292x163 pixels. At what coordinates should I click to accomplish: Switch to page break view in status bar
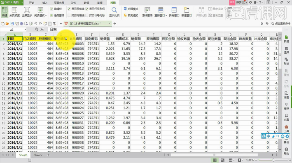point(222,160)
